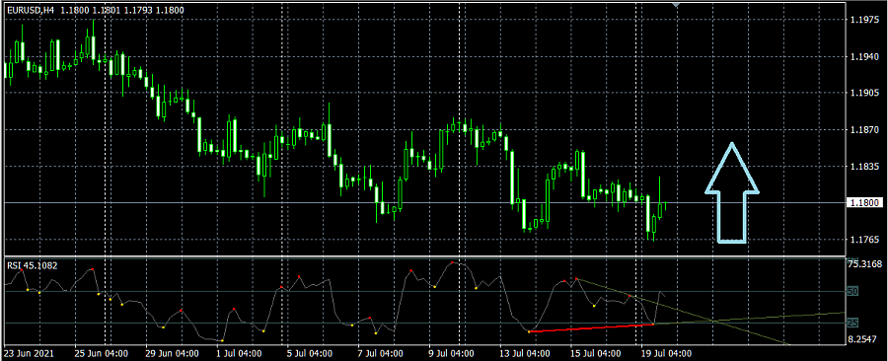Click the chart shift triangle marker at top

pyautogui.click(x=675, y=5)
